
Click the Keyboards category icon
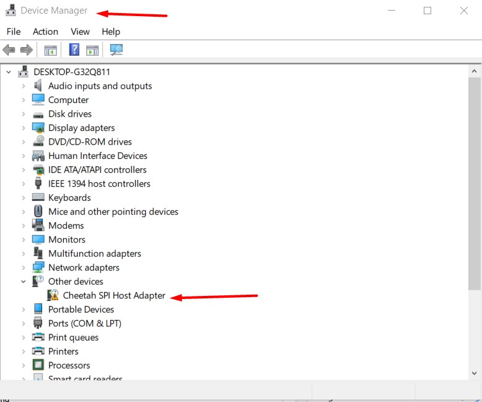pos(38,197)
